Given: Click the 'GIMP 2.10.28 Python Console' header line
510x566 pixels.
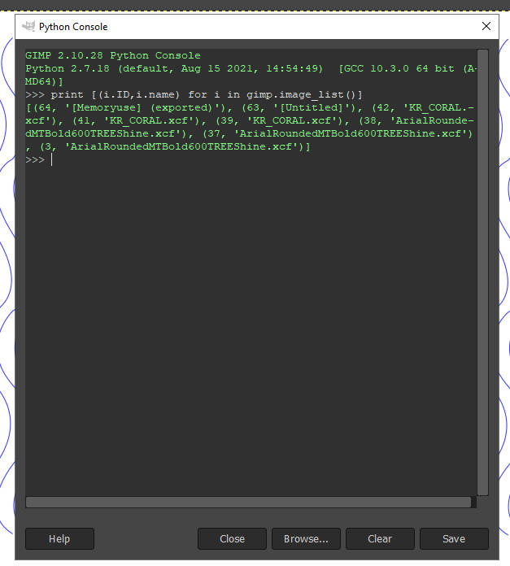Looking at the screenshot, I should click(112, 55).
